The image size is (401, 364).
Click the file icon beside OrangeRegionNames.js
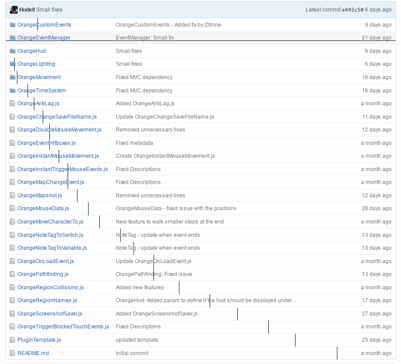pyautogui.click(x=12, y=300)
